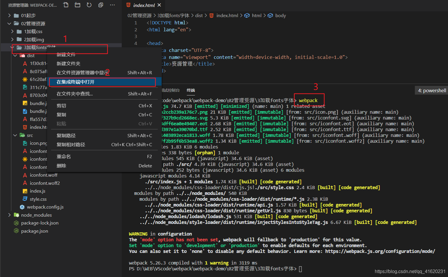Expand the 01起步 folder
Screen dimensions: 448x277
pyautogui.click(x=9, y=15)
